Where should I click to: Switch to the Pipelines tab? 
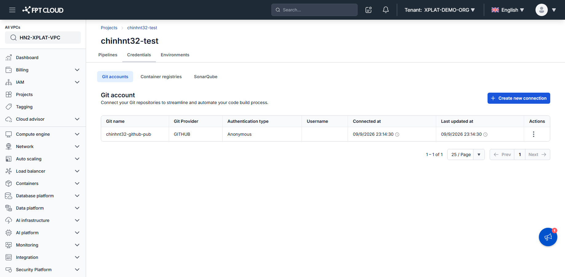(x=108, y=55)
